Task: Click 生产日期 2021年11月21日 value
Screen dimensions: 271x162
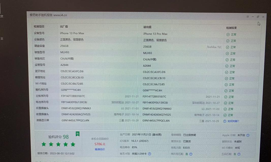Action: pos(147,135)
